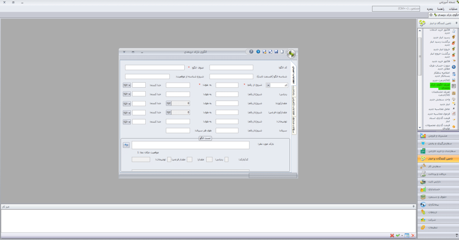Click the round compass icon in dialog toolbar
This screenshot has height=240, width=459.
point(251,52)
